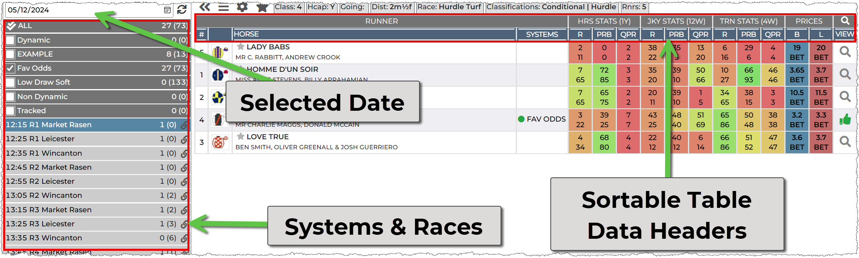Toggle the ALL systems checkbox

[11, 26]
